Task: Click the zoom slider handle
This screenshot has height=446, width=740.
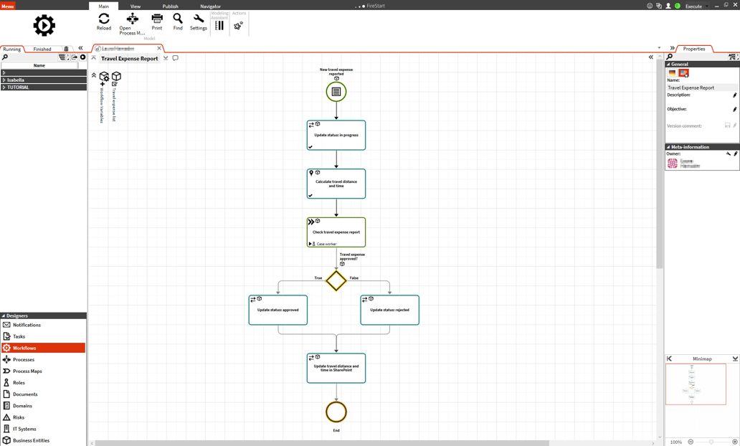Action: pos(711,442)
